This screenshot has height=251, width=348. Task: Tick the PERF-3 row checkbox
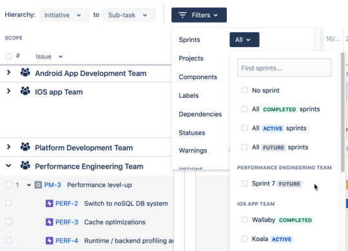tap(8, 222)
